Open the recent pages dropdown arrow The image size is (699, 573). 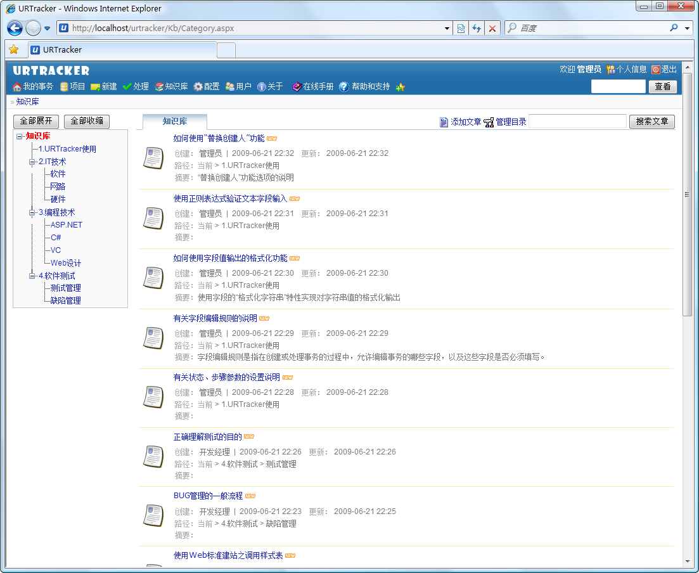click(x=48, y=29)
